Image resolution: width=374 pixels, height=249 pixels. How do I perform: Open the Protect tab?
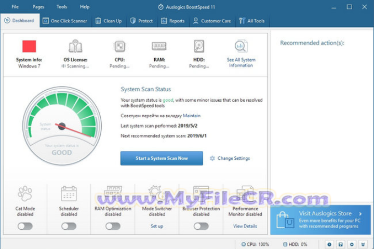pos(141,21)
